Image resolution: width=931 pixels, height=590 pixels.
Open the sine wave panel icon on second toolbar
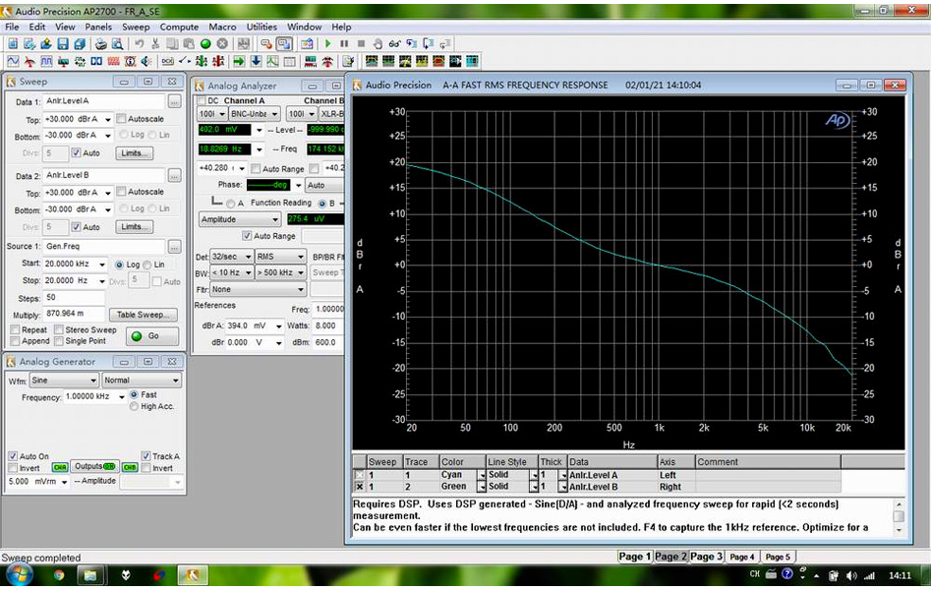point(13,61)
